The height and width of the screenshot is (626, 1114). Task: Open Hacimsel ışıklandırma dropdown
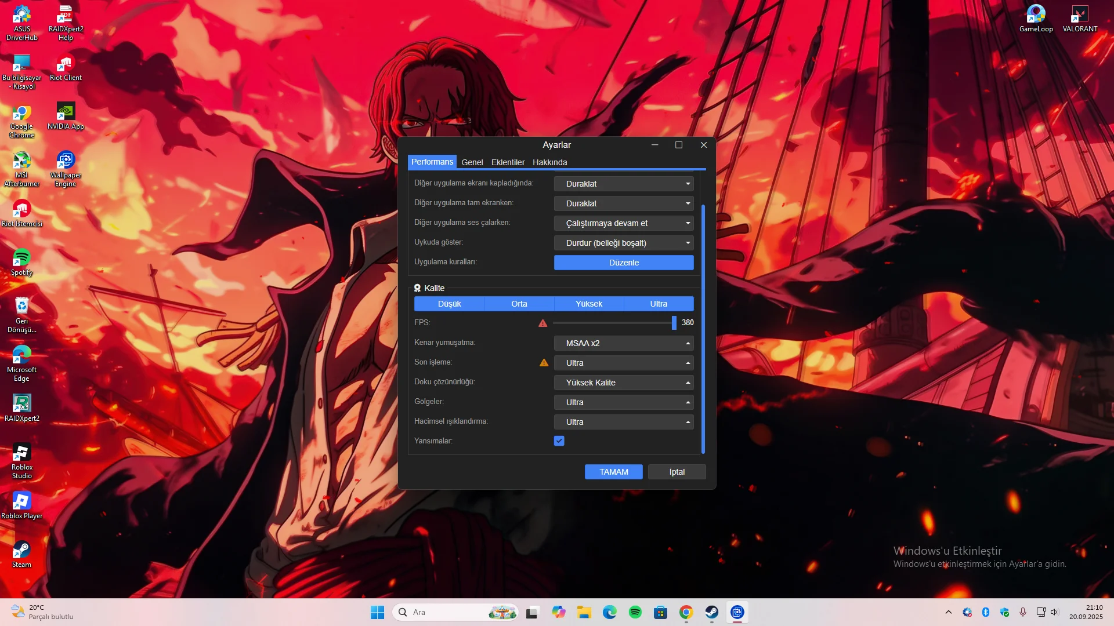coord(624,422)
